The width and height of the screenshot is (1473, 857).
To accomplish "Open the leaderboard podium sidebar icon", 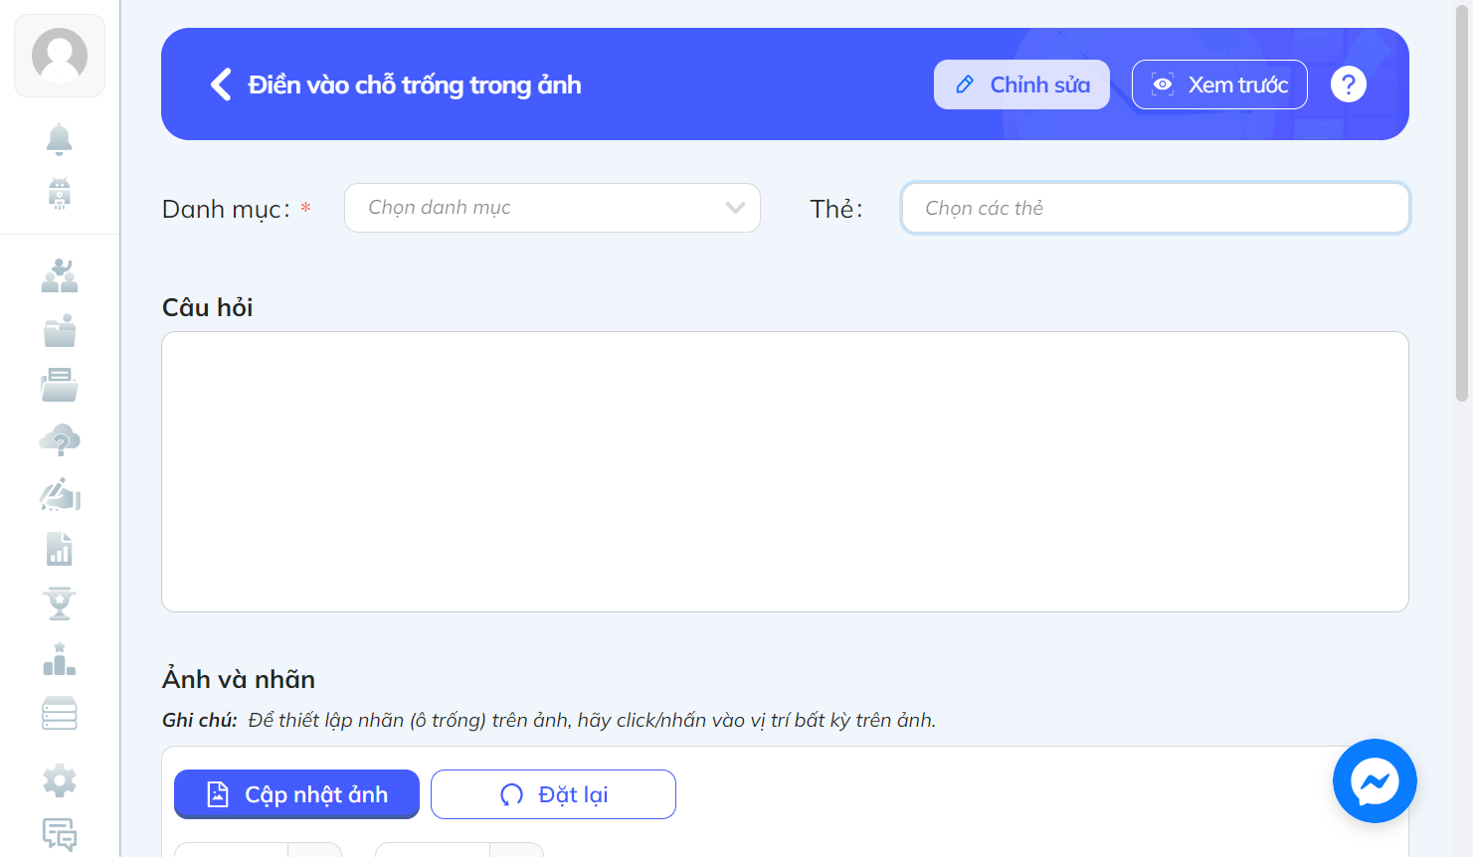I will (60, 659).
